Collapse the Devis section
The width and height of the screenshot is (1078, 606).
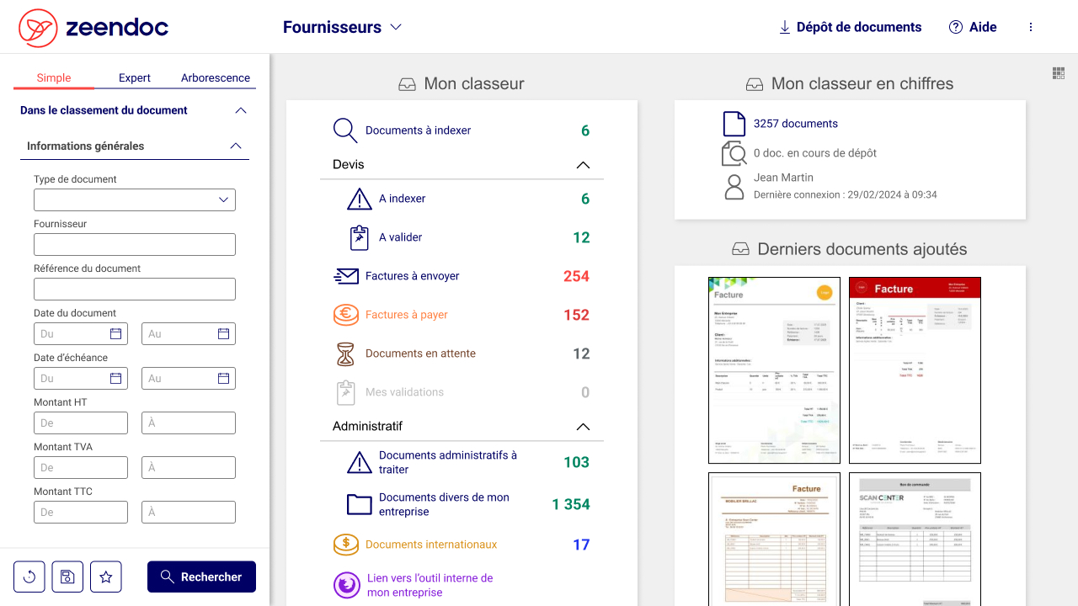(583, 165)
